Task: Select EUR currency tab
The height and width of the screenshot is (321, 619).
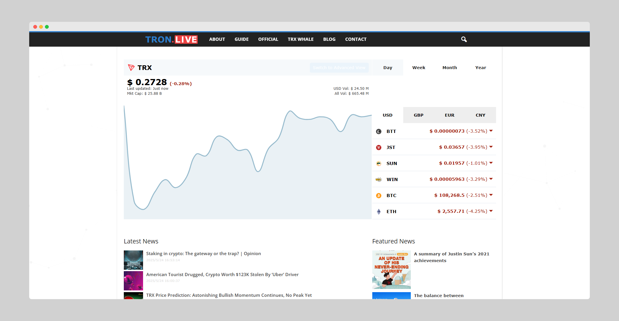Action: pos(449,115)
